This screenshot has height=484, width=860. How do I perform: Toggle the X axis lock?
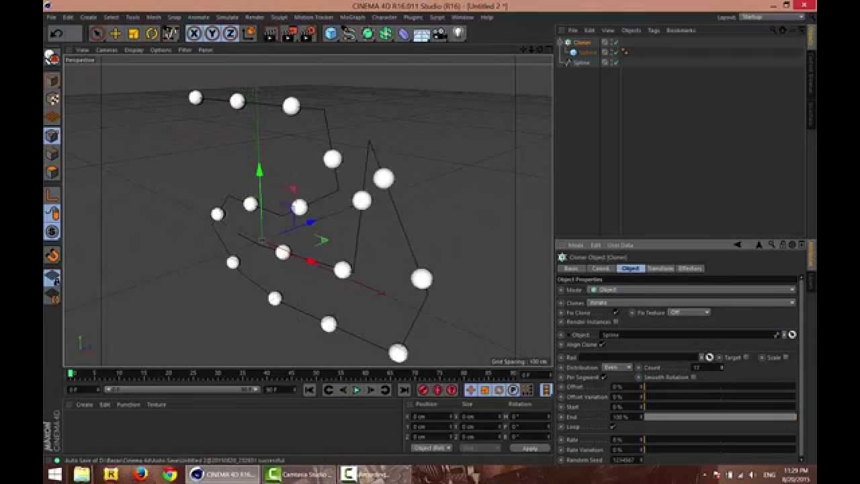tap(193, 33)
